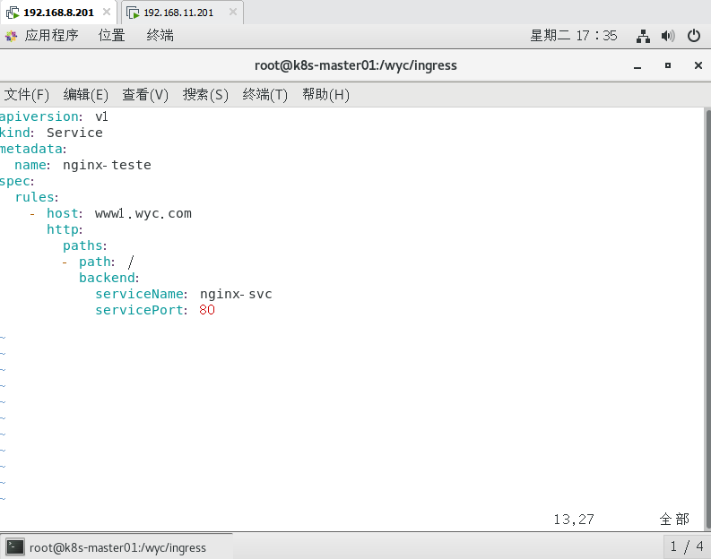The height and width of the screenshot is (559, 711).
Task: Maximize the terminal window
Action: pos(667,65)
